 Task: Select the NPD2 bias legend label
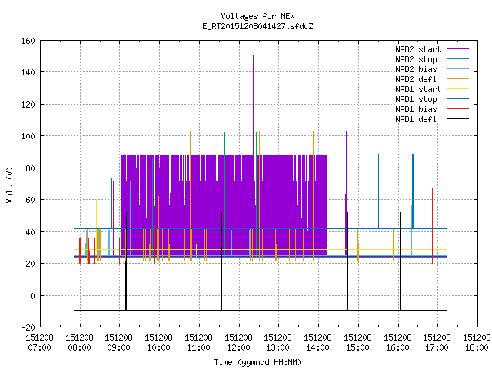coord(416,69)
